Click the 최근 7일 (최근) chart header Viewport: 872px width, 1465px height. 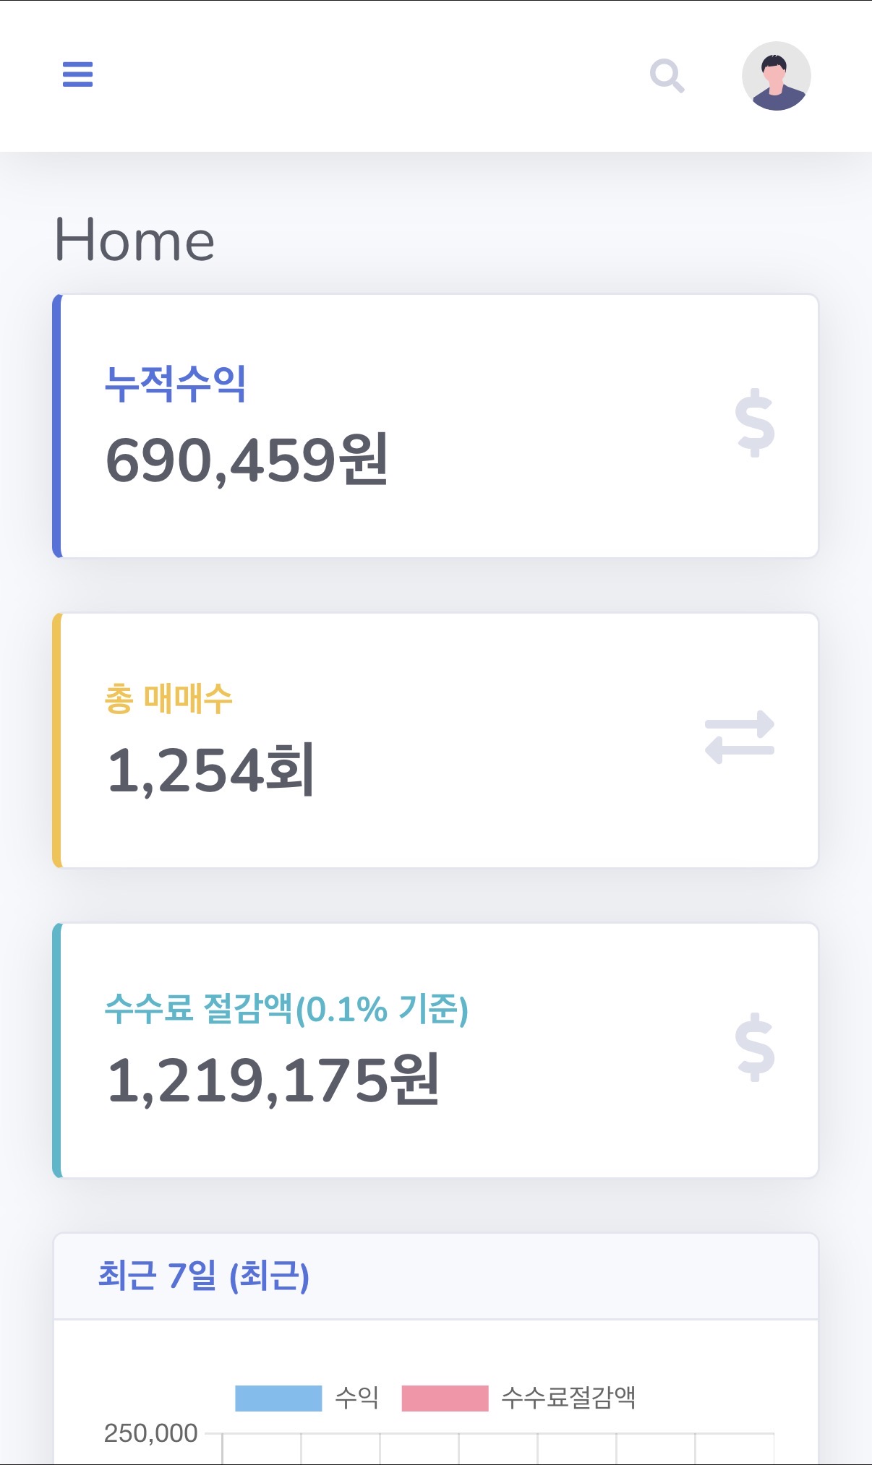pos(204,1276)
